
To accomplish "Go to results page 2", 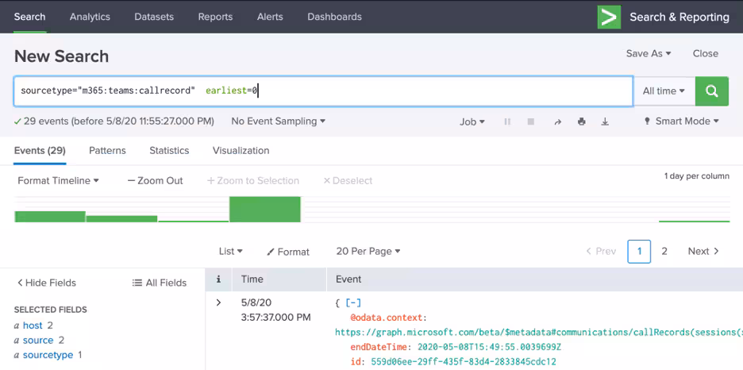I will coord(664,251).
